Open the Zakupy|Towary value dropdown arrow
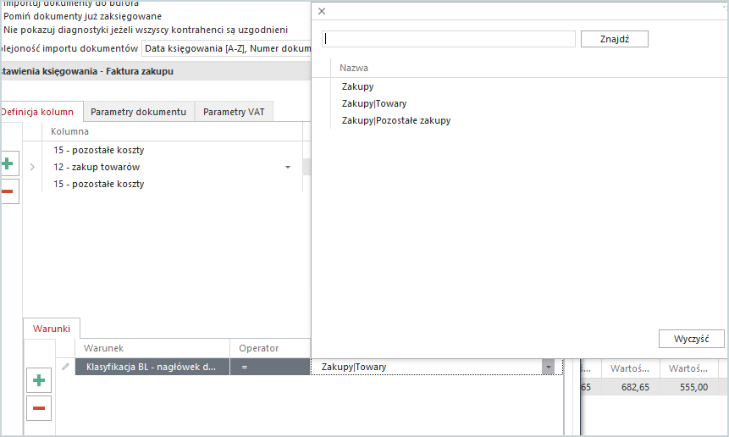729x437 pixels. point(549,368)
